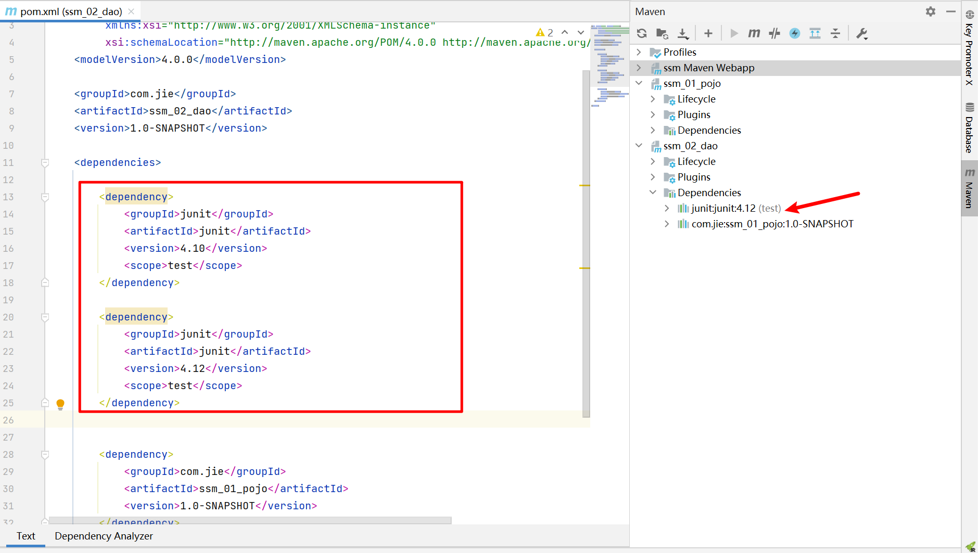Open Maven Settings wrench icon
978x553 pixels.
click(862, 33)
